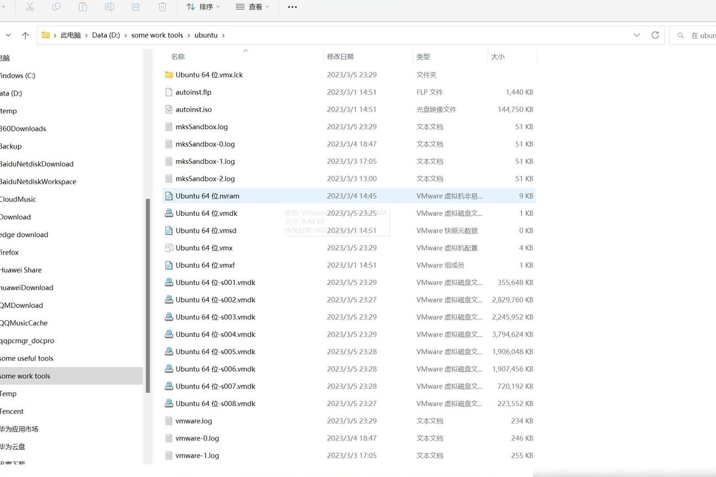Select file name mksSandbox-1.log
This screenshot has width=716, height=477.
pos(205,161)
